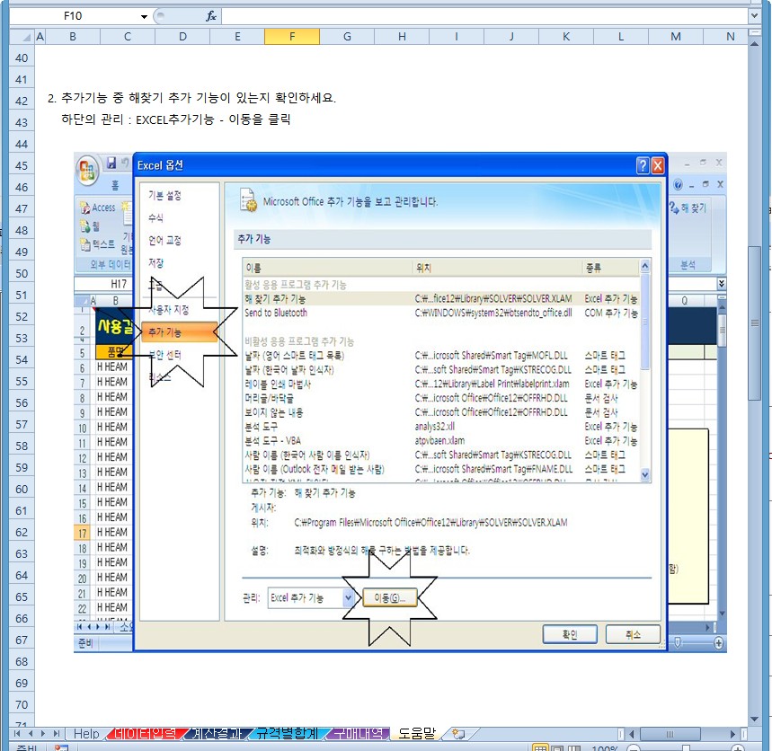This screenshot has height=751, width=772.
Task: Click the Save icon in the embedded picture
Action: (x=111, y=163)
